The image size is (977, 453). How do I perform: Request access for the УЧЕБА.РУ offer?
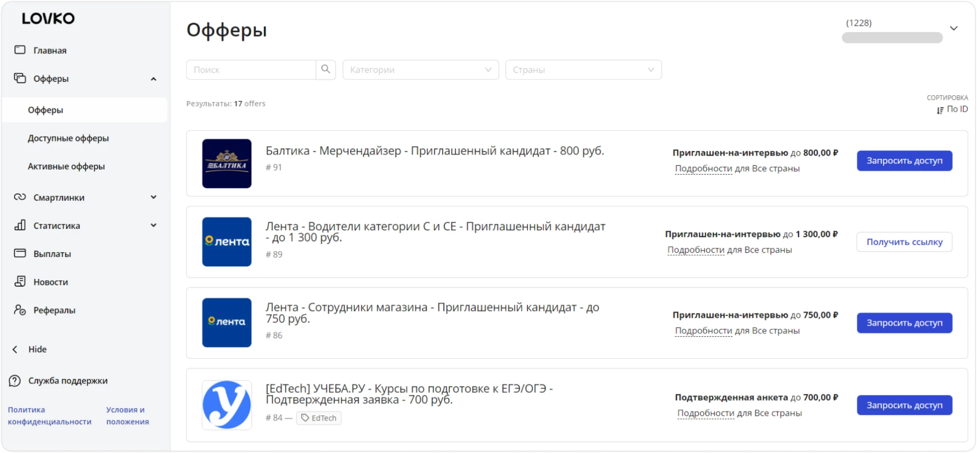[904, 405]
